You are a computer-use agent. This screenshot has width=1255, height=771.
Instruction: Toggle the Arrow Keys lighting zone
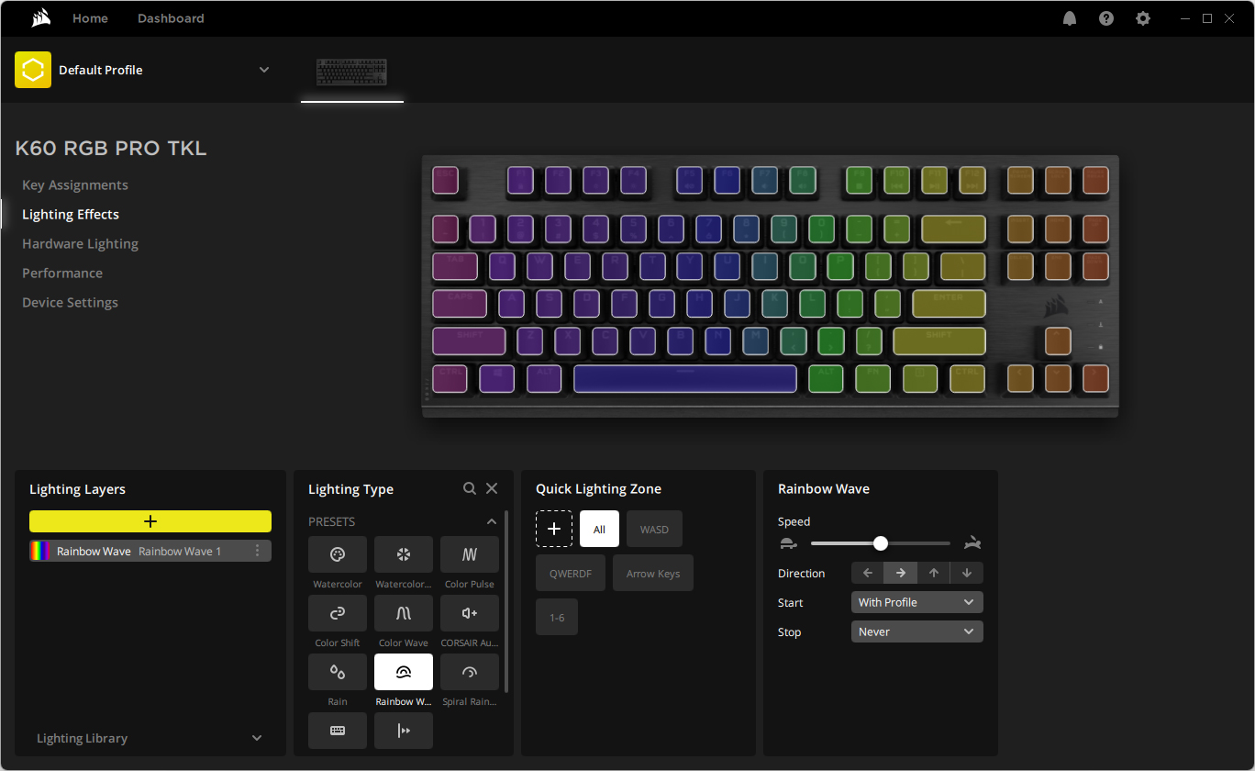tap(653, 573)
